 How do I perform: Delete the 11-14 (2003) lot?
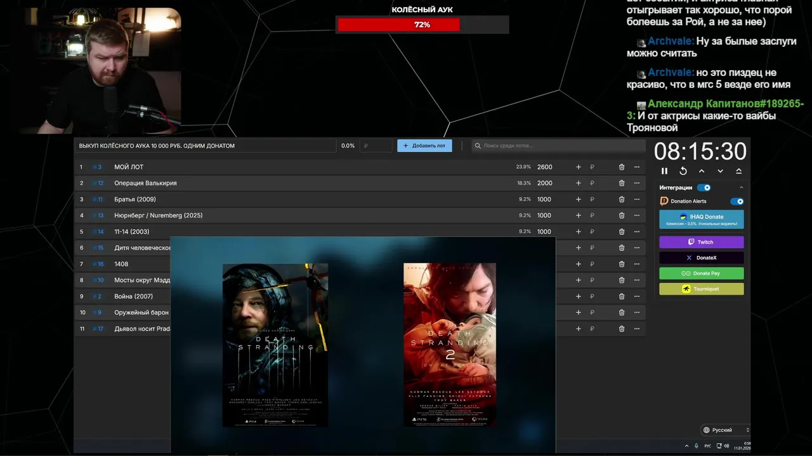click(622, 232)
